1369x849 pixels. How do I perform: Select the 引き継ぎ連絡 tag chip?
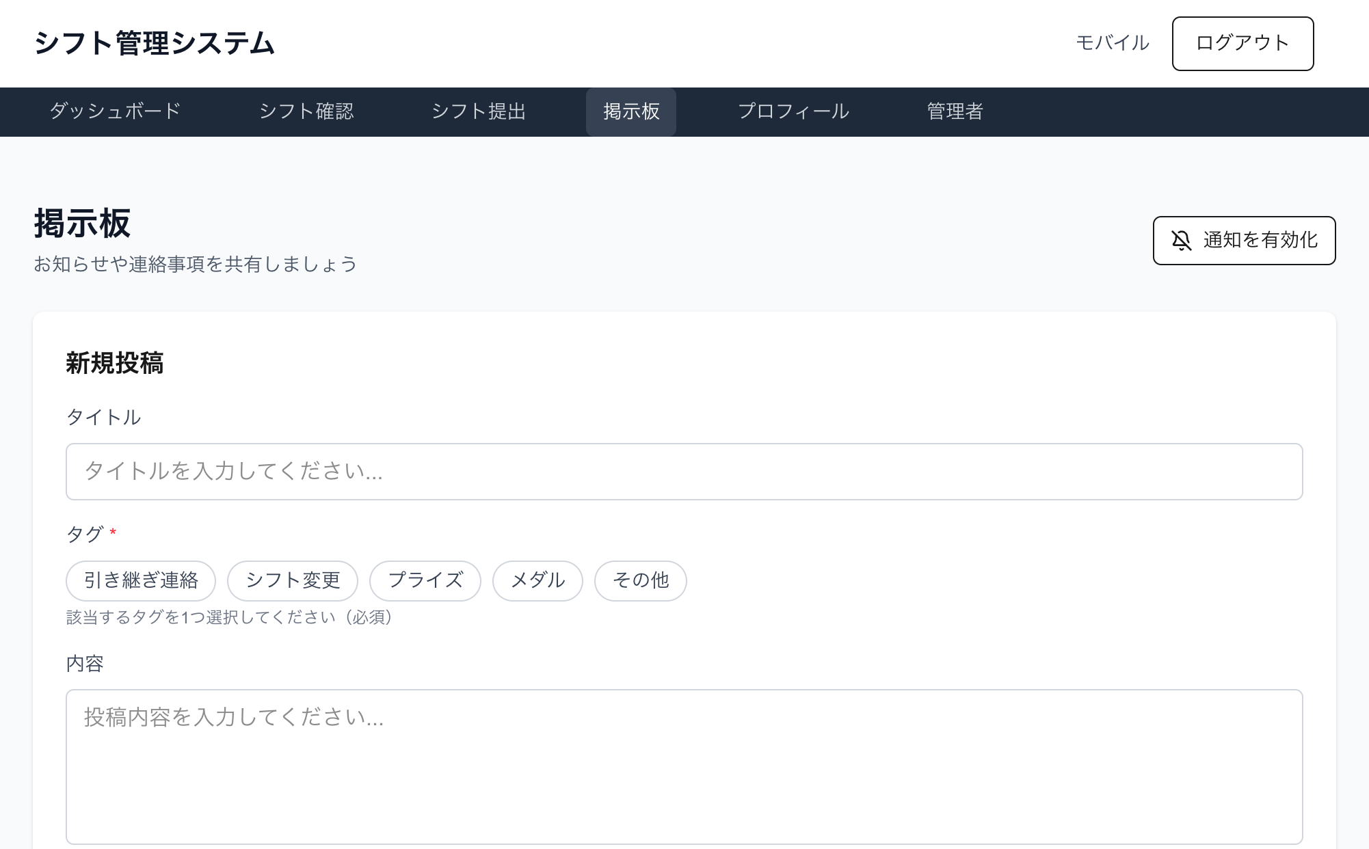tap(141, 580)
